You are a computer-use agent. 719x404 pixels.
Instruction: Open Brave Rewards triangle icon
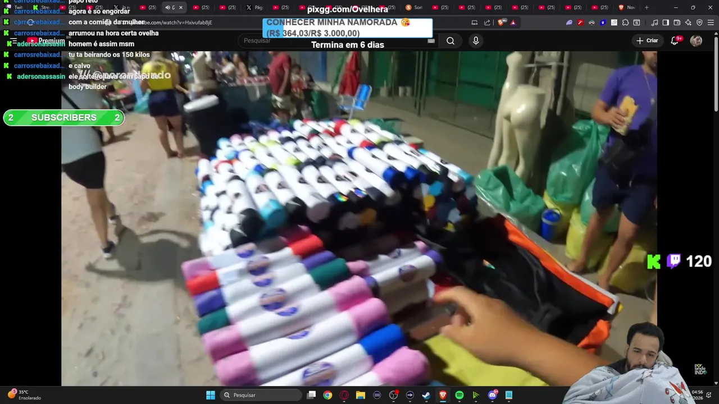point(513,22)
